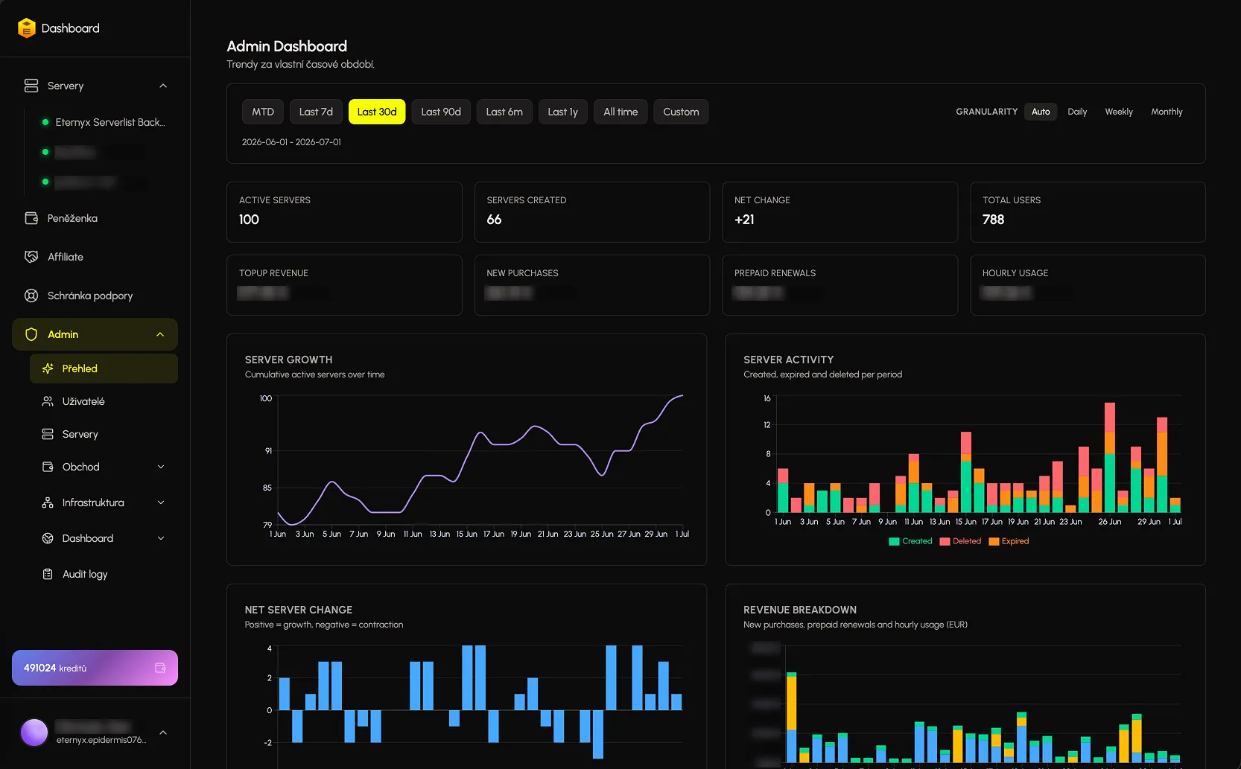Click the Uživatelé users icon
1241x769 pixels.
pos(48,401)
